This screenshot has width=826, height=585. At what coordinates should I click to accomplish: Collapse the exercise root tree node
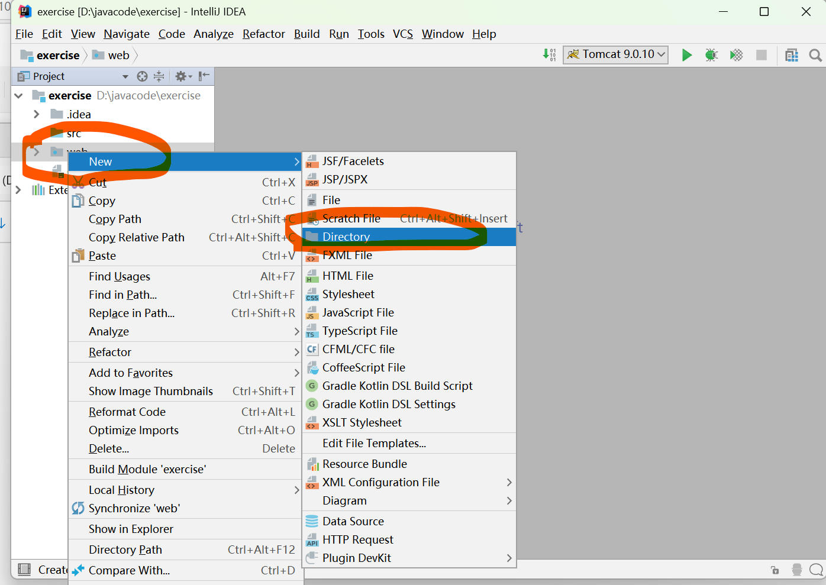[x=19, y=95]
